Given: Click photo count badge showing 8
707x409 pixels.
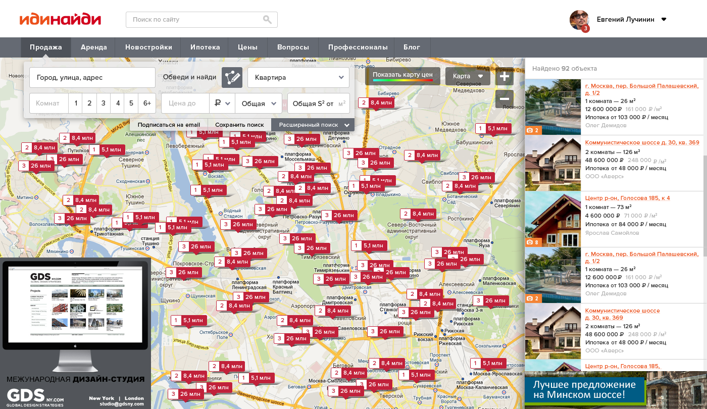Looking at the screenshot, I should click(533, 242).
